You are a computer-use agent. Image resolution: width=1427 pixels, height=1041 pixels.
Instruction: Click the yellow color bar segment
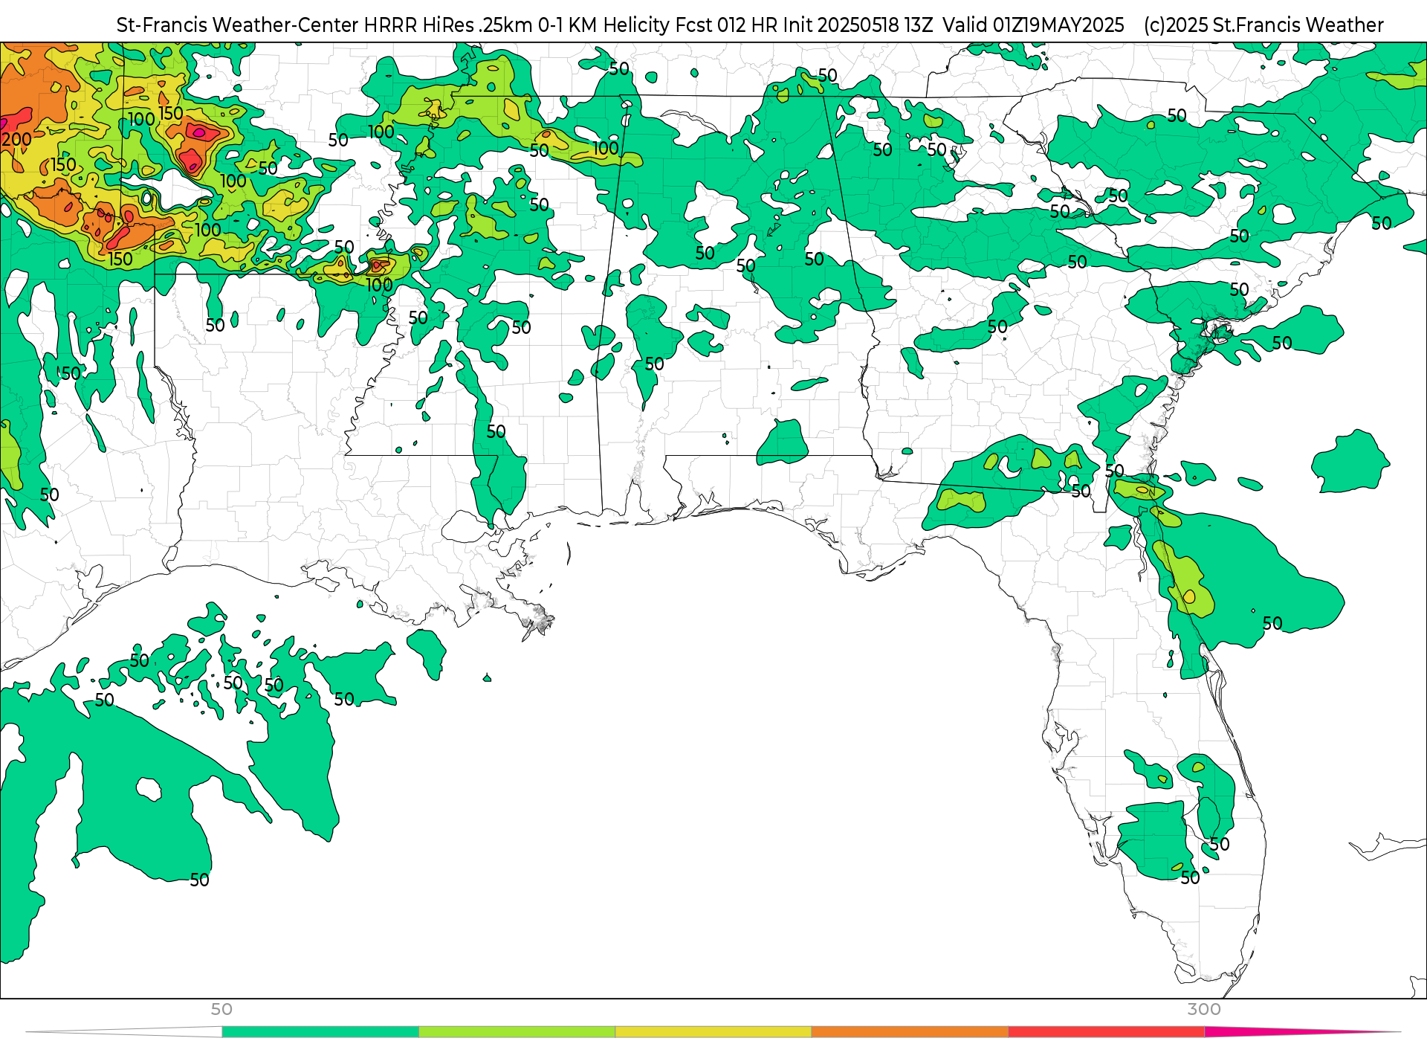713,1031
